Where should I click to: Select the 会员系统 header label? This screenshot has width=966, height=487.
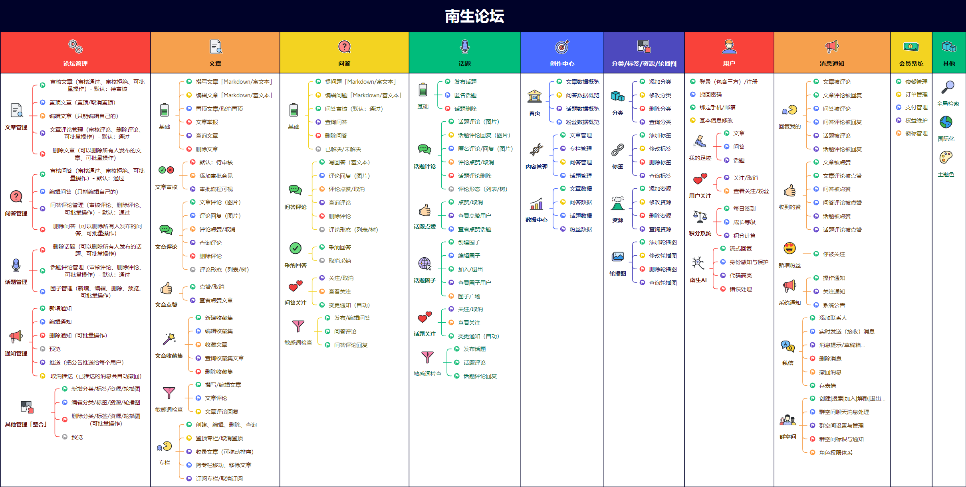[x=911, y=64]
